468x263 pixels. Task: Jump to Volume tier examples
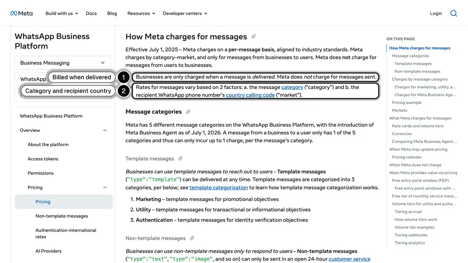click(415, 227)
